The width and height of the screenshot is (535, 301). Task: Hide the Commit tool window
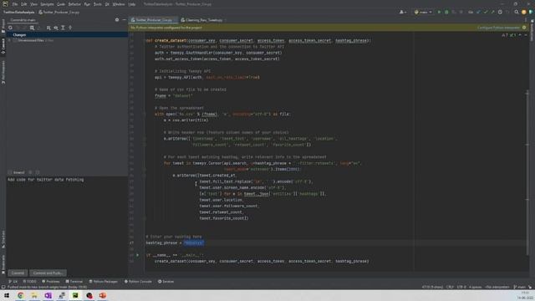pyautogui.click(x=125, y=20)
